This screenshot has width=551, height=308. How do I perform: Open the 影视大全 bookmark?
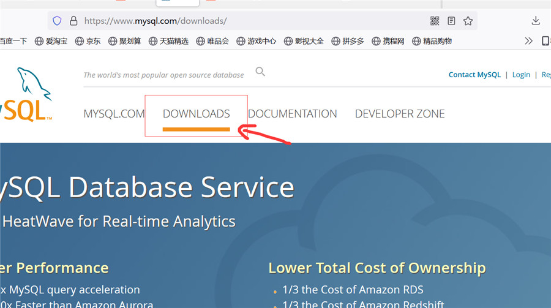coord(304,41)
